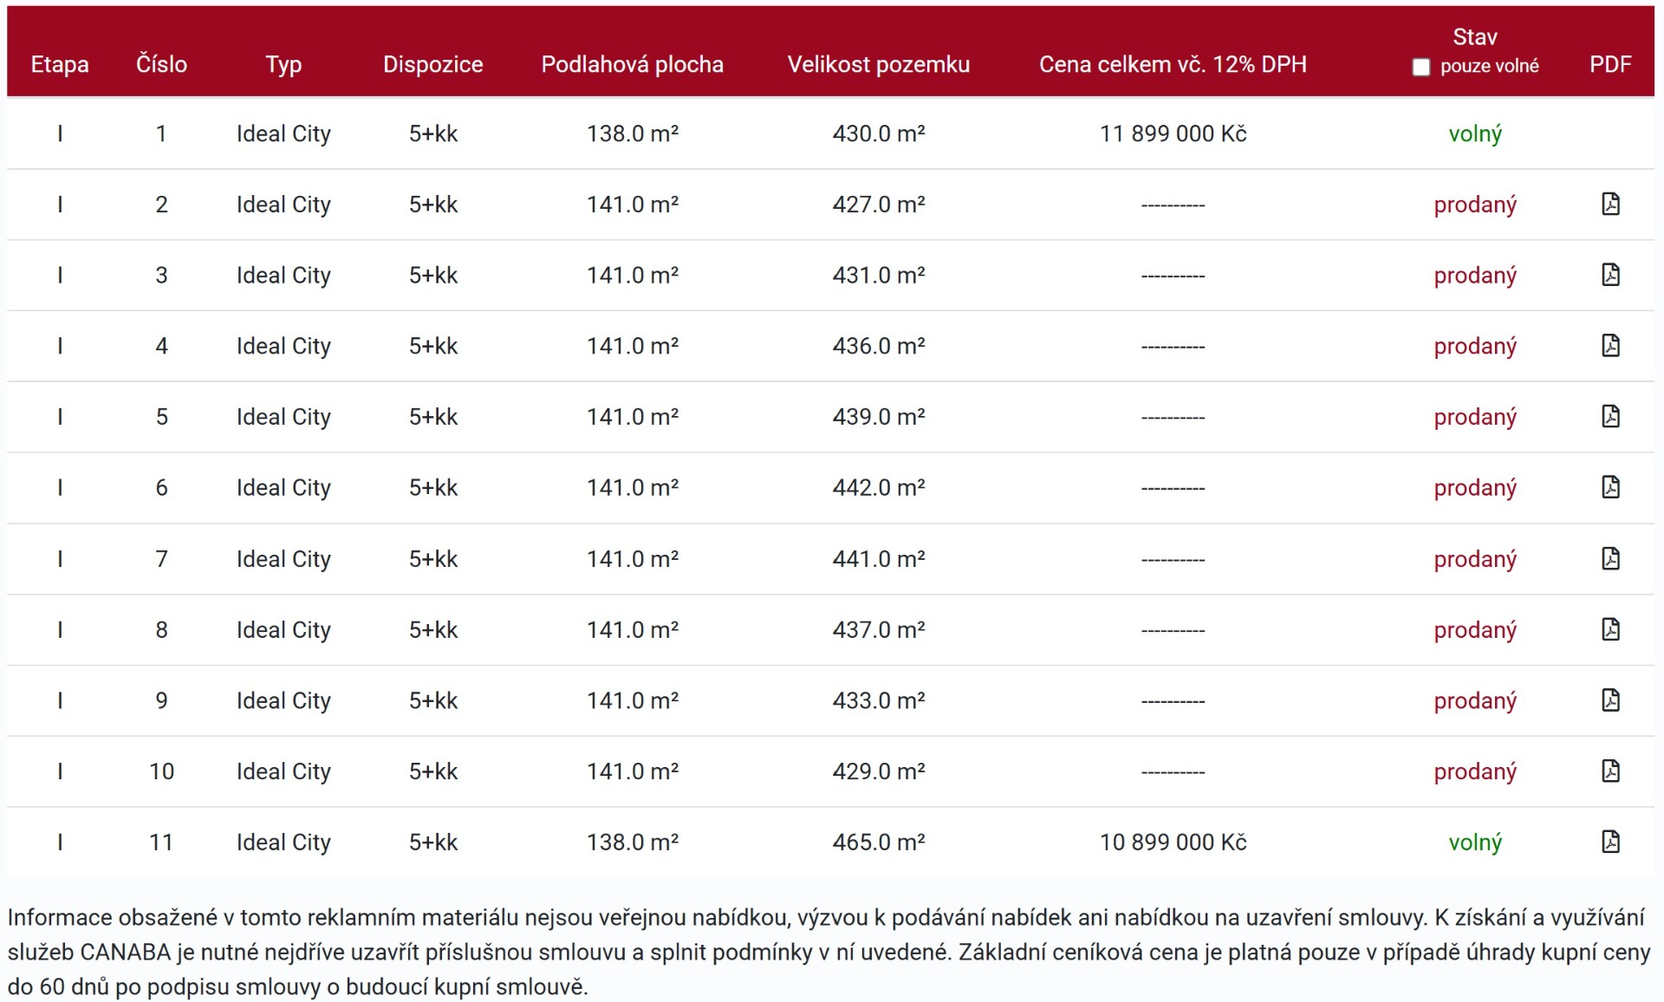Click 'prodaný' status for house 2
The width and height of the screenshot is (1664, 1002).
1474,205
